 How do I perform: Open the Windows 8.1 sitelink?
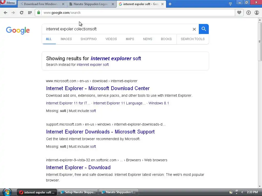(x=159, y=103)
